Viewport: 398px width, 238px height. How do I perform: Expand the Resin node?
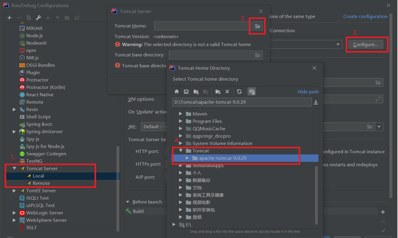coord(14,109)
